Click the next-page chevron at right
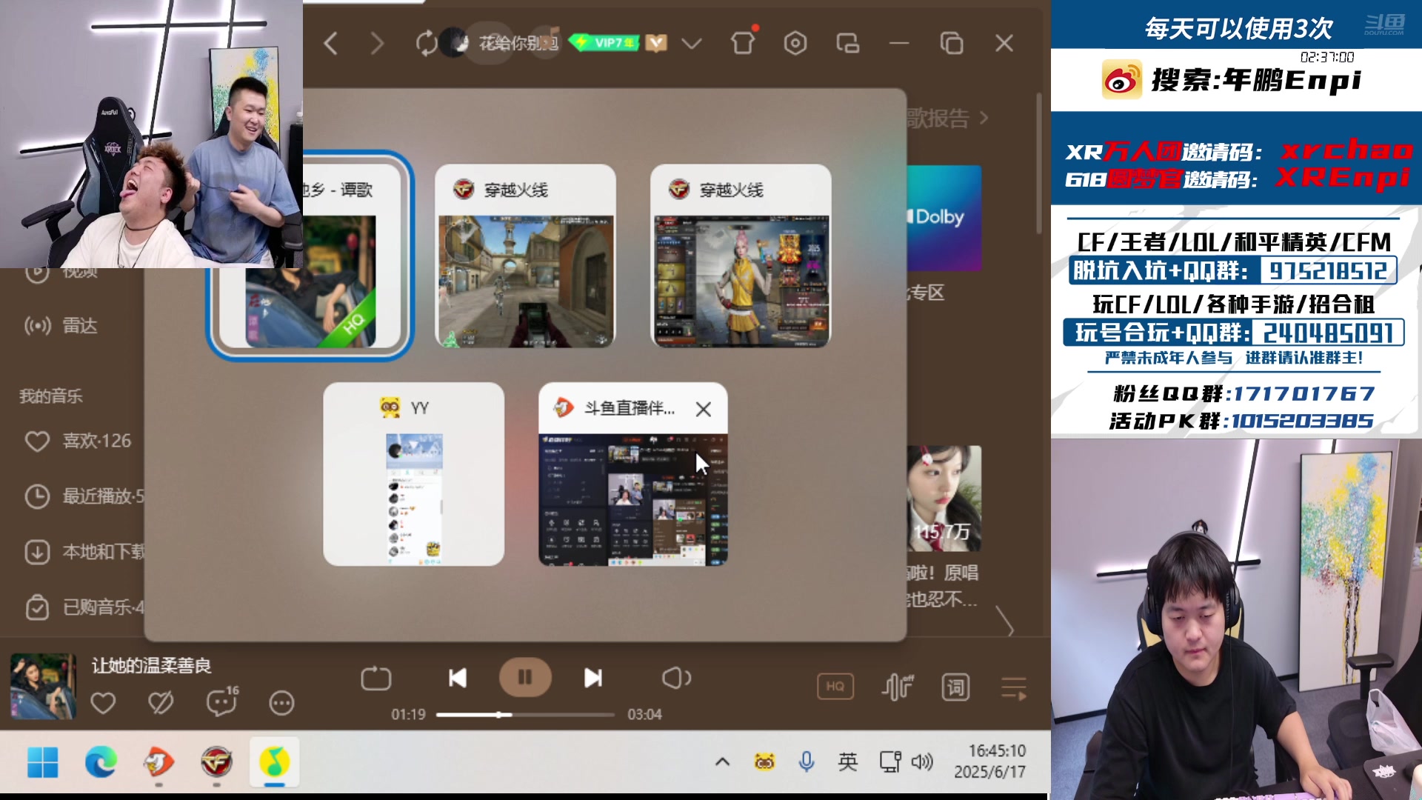The height and width of the screenshot is (800, 1422). point(1004,621)
